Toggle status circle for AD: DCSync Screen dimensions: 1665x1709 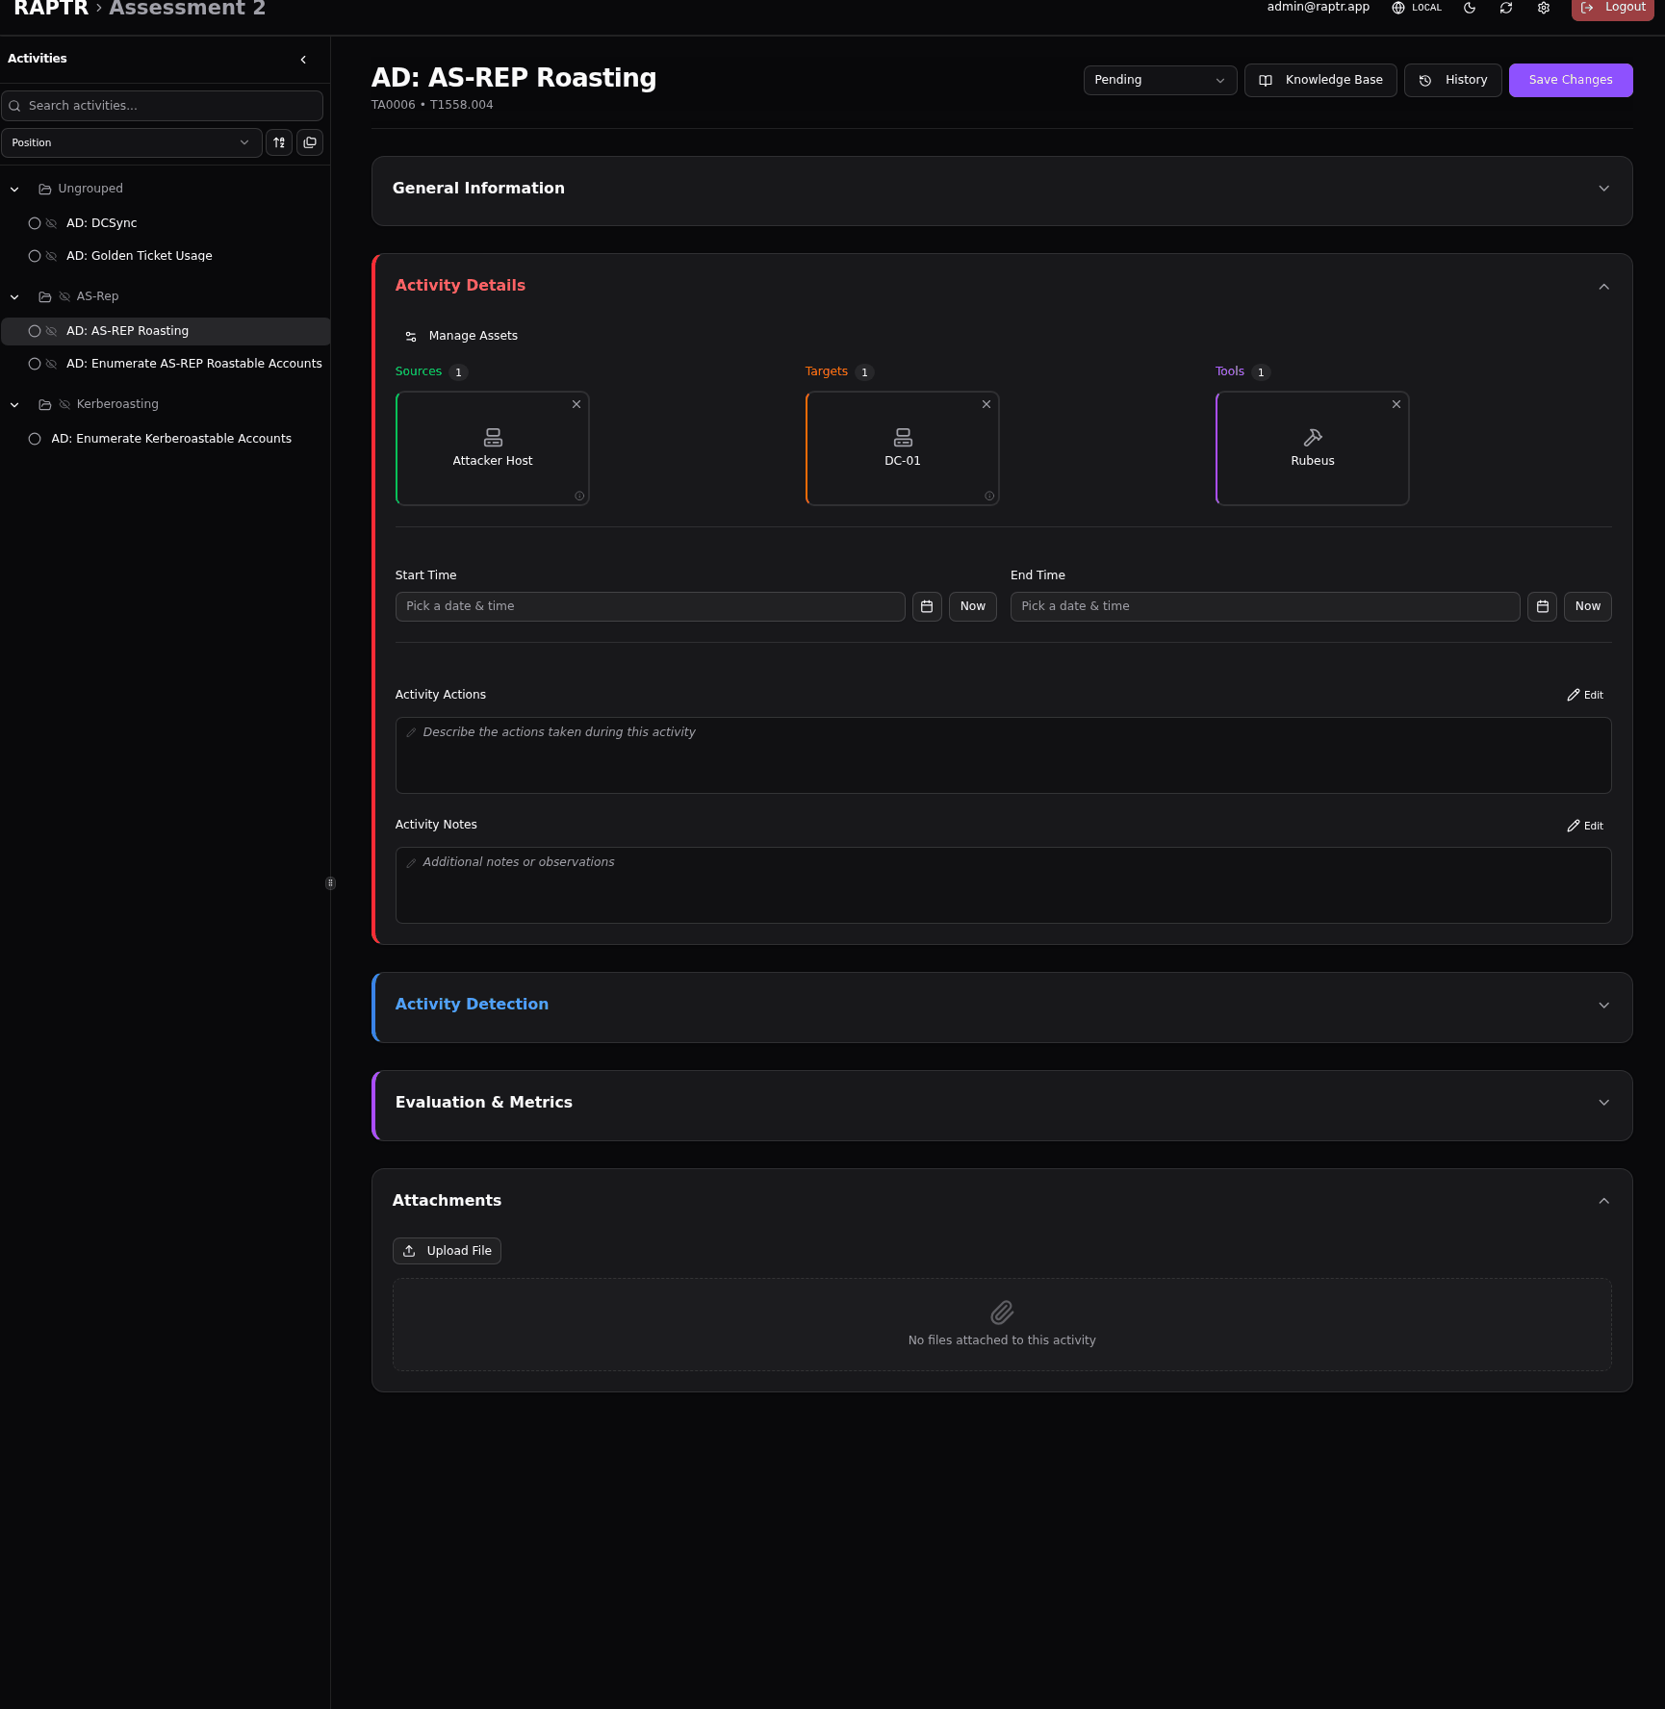(x=35, y=223)
